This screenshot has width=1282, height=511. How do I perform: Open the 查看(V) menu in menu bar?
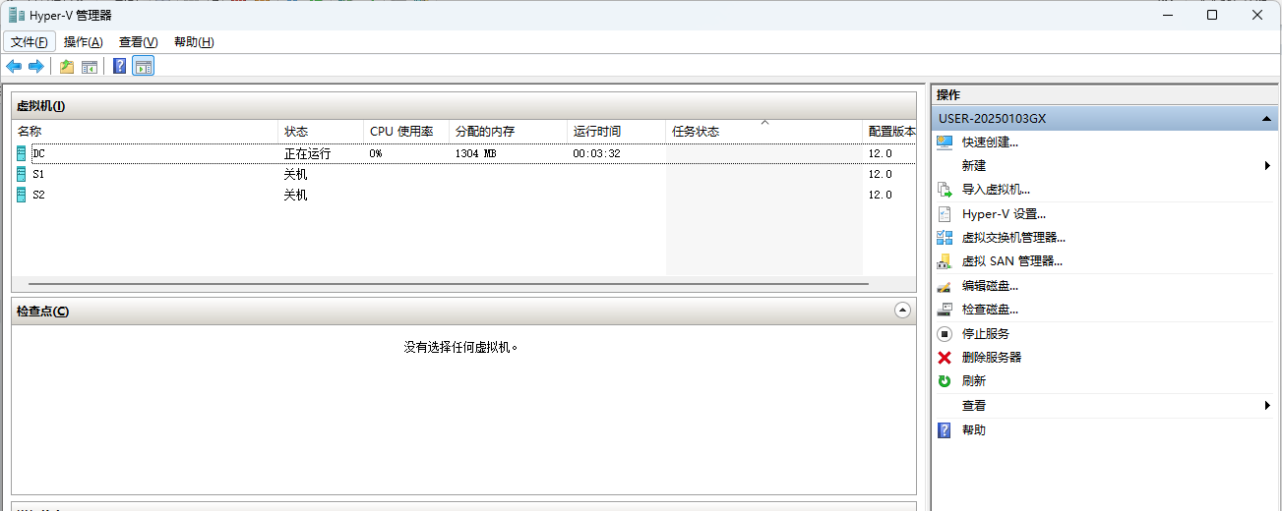(x=139, y=42)
